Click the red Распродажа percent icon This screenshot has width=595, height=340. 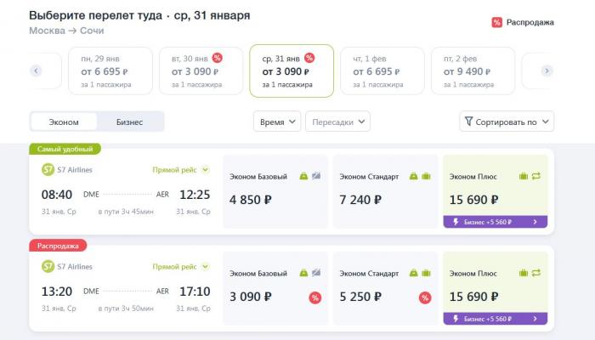[x=496, y=22]
